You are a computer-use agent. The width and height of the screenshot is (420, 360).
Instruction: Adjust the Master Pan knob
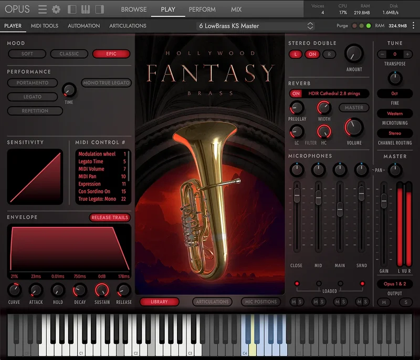tap(395, 170)
